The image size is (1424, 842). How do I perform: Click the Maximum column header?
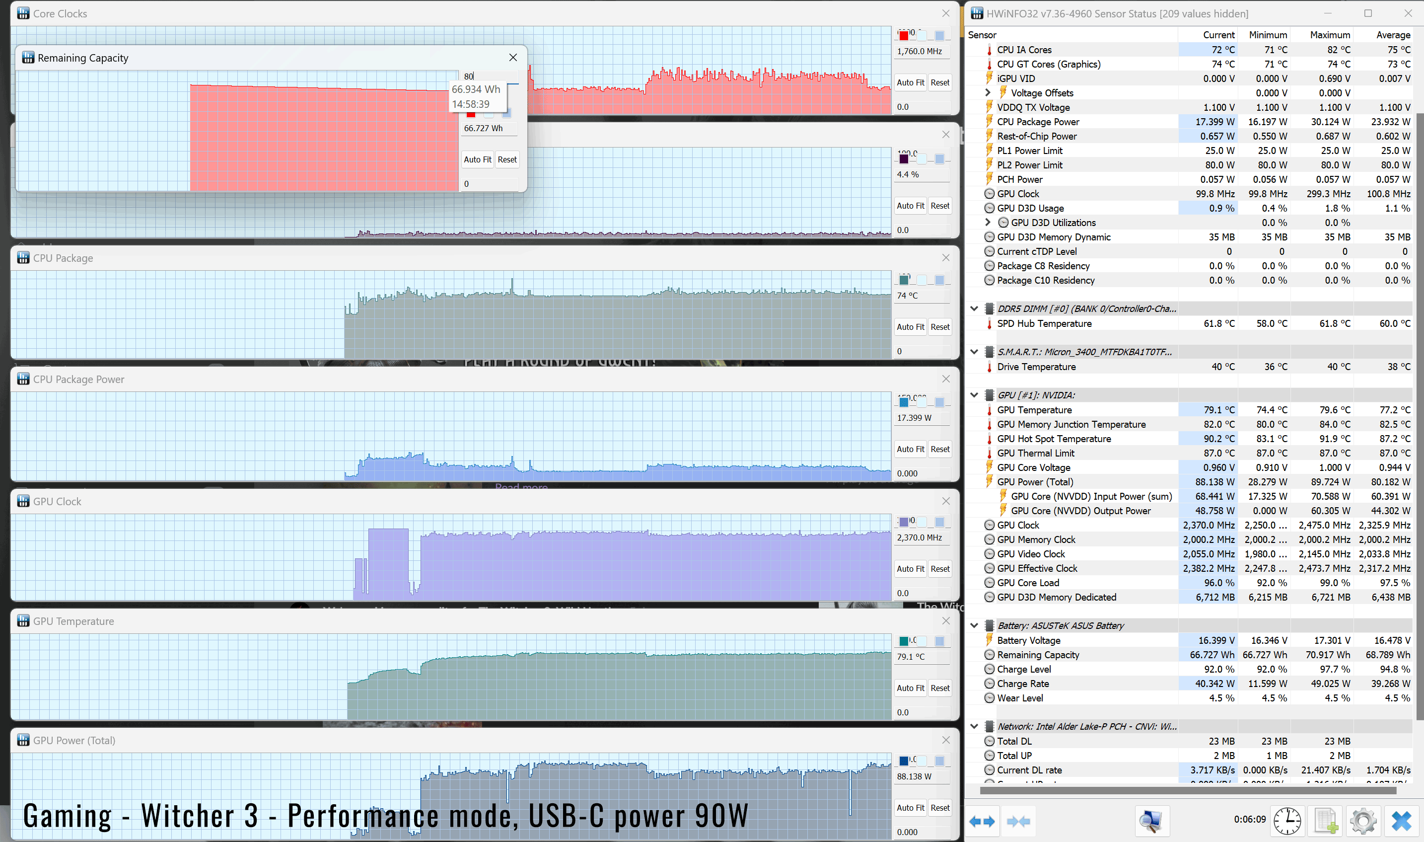coord(1322,35)
